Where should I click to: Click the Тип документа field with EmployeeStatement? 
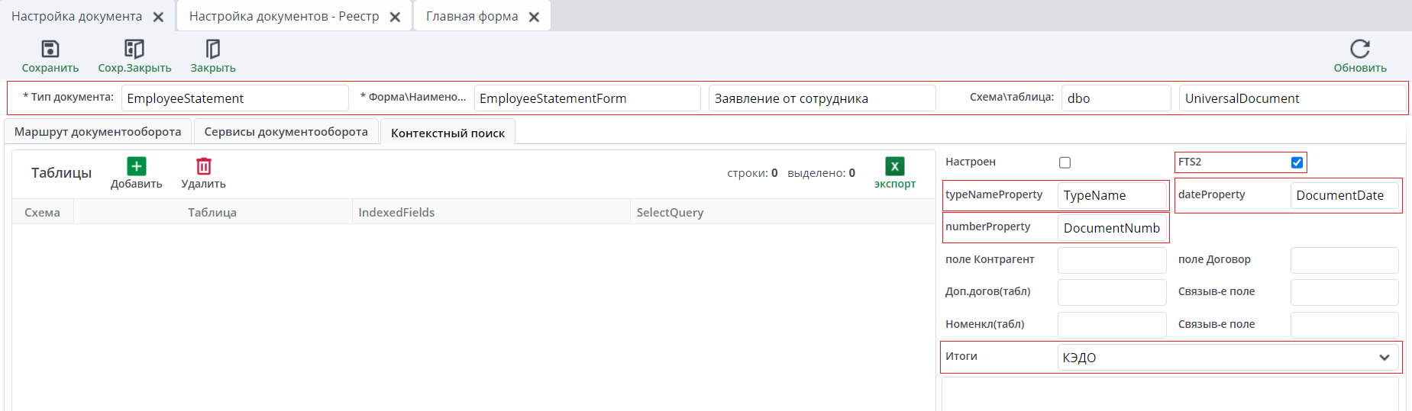click(x=235, y=98)
